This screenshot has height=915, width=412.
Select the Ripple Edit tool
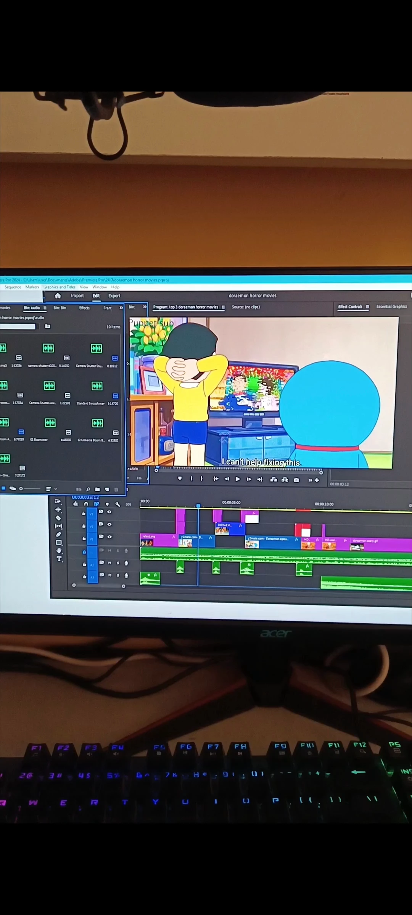[58, 510]
